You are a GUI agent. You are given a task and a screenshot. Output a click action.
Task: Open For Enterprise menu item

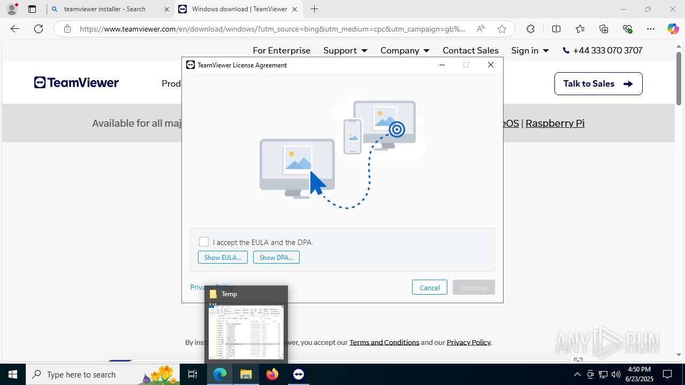click(x=281, y=50)
